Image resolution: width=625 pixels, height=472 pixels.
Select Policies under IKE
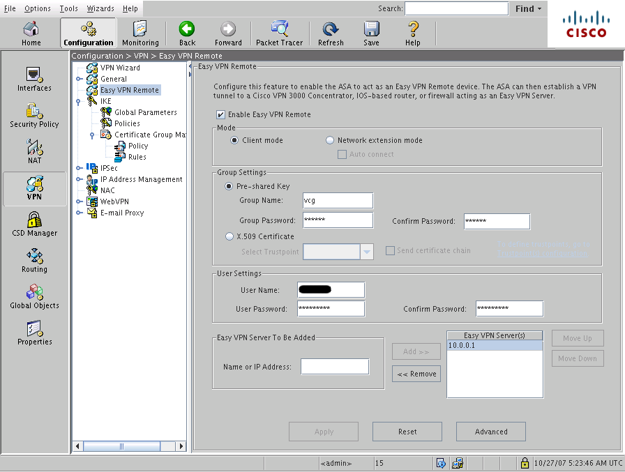pyautogui.click(x=127, y=123)
